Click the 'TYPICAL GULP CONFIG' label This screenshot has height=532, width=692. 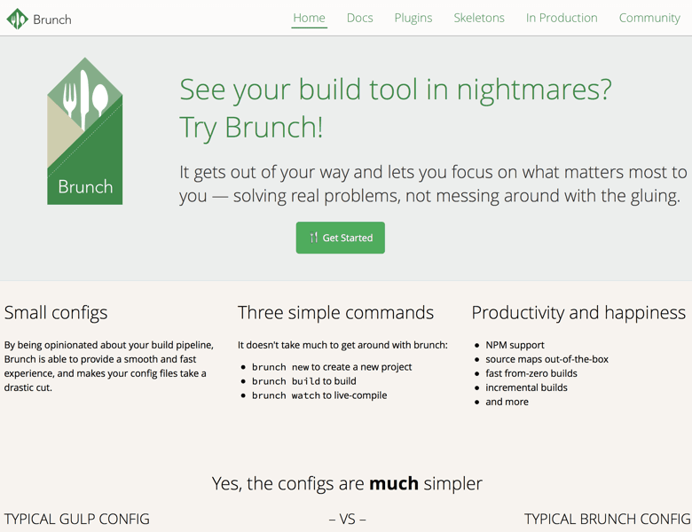77,520
